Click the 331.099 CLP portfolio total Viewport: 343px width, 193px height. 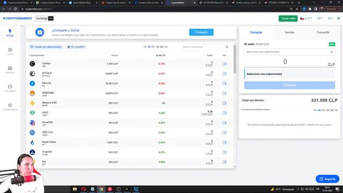pyautogui.click(x=324, y=100)
